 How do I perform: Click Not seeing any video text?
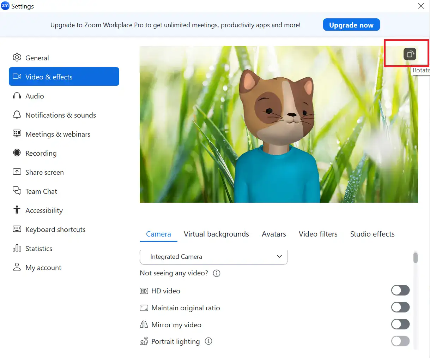pos(174,273)
